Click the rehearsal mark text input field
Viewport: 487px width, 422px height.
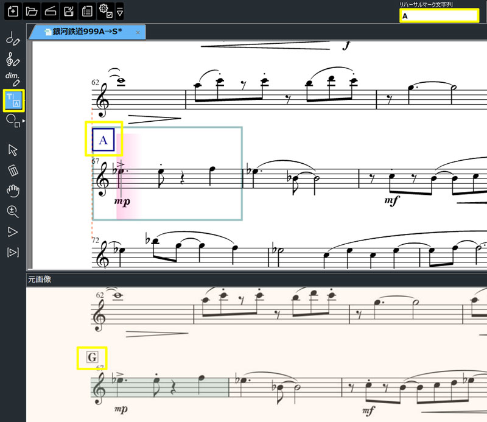(439, 16)
